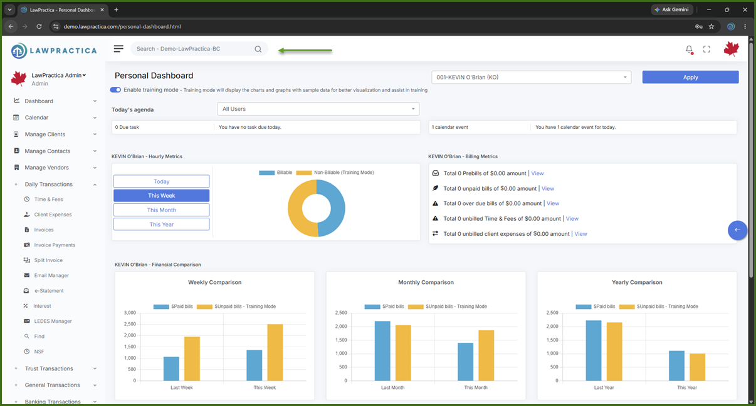Bookmark this page with the star icon
This screenshot has width=756, height=406.
pos(711,26)
